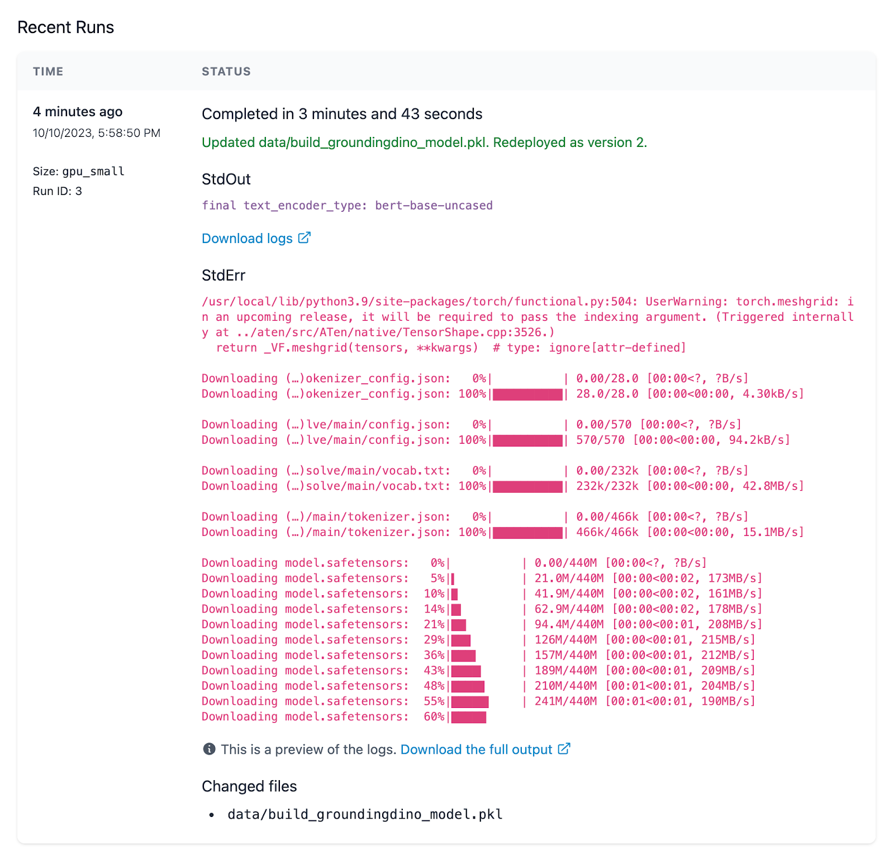This screenshot has height=855, width=894.
Task: Click the StdOut heading
Action: tap(226, 179)
